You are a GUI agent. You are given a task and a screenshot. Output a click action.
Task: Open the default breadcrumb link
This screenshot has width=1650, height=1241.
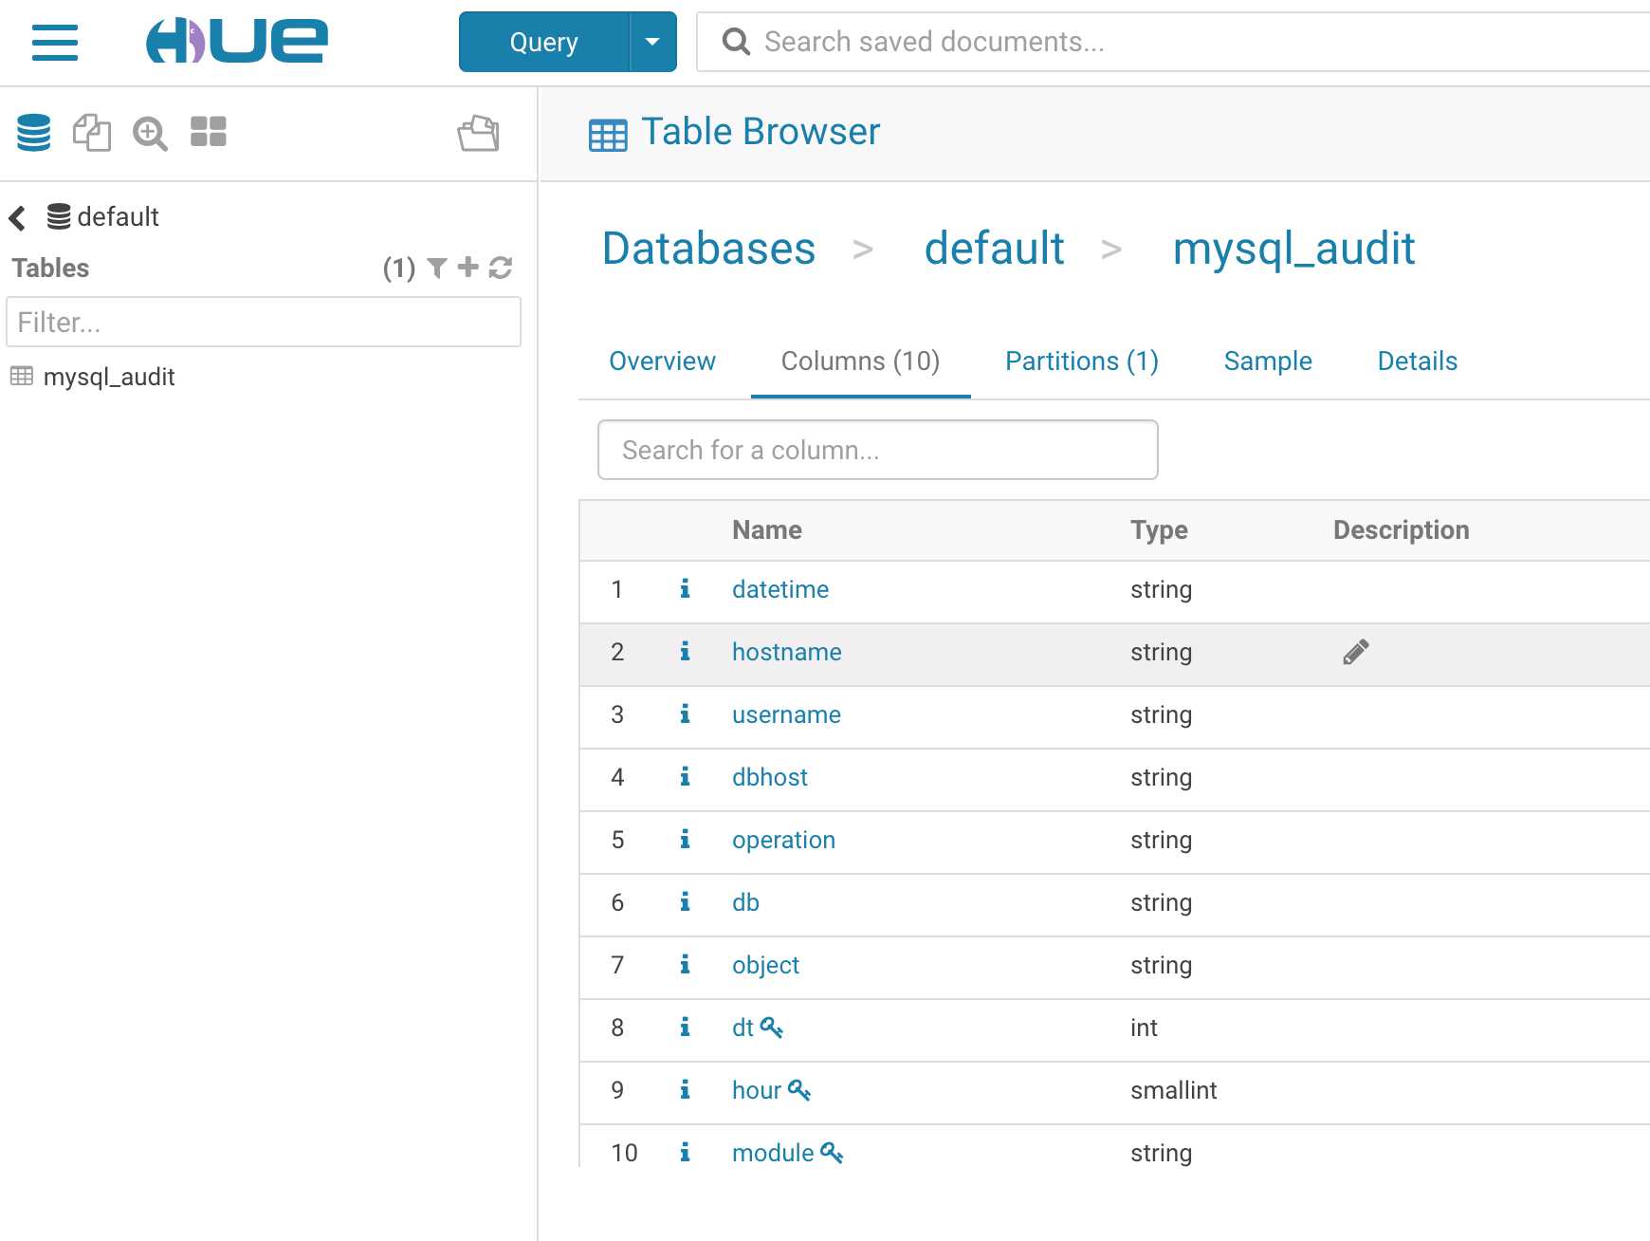coord(995,249)
